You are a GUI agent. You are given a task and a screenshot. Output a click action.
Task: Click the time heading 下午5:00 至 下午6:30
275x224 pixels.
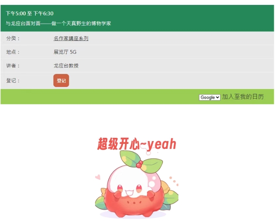30,13
